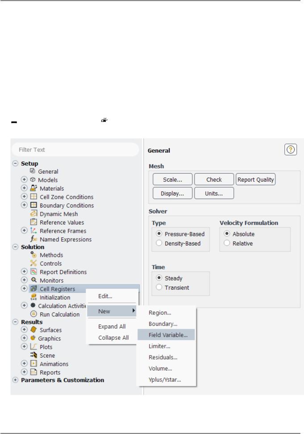Viewport: 304px width, 434px height.
Task: Click the Scale... mesh button
Action: click(x=172, y=179)
